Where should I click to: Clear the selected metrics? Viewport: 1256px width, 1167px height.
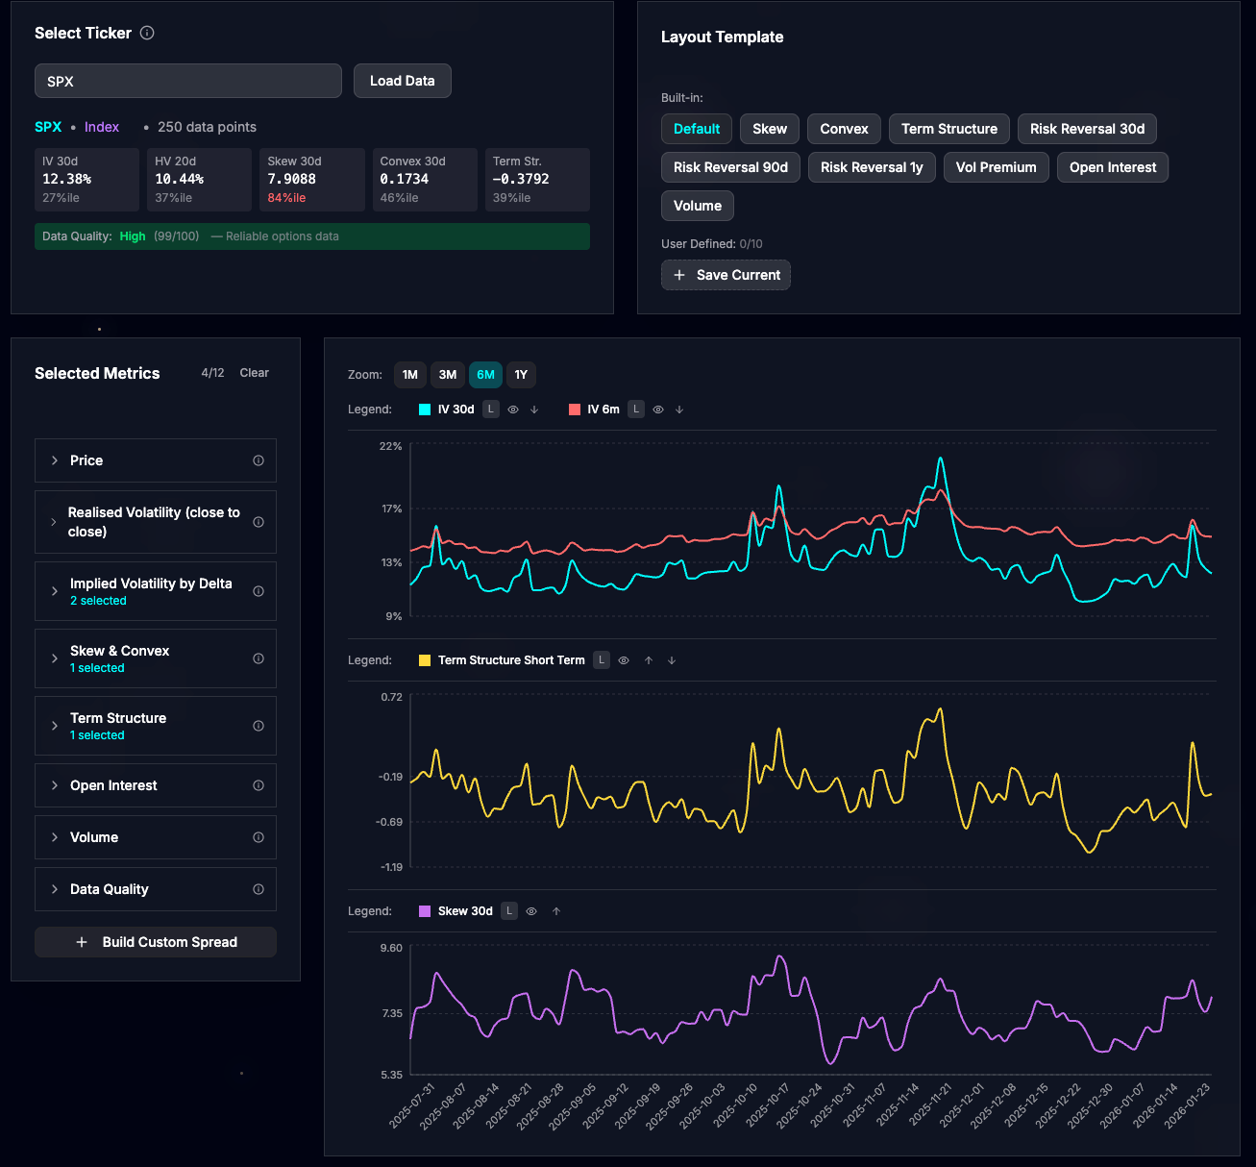255,373
